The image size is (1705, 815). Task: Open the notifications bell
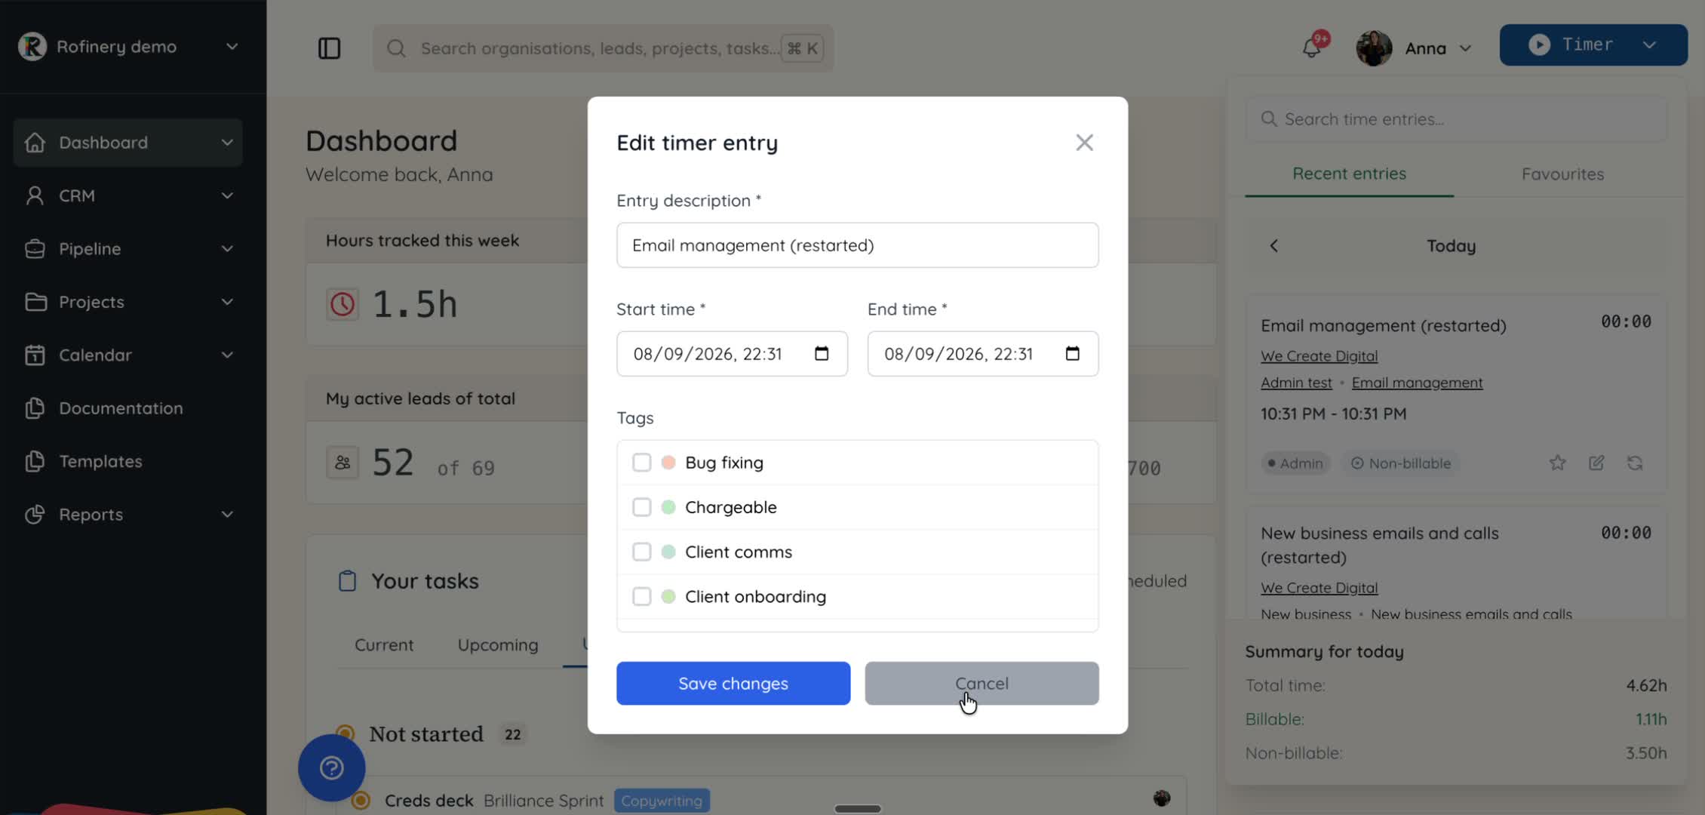point(1312,48)
